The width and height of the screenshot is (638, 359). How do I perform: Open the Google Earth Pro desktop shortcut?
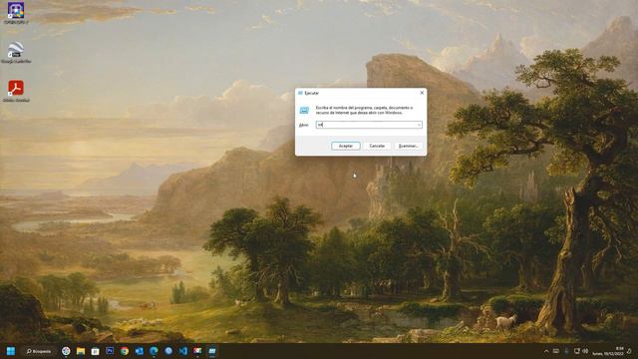(x=16, y=52)
